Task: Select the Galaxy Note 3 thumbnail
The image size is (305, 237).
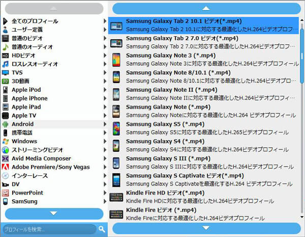Action: (x=116, y=60)
